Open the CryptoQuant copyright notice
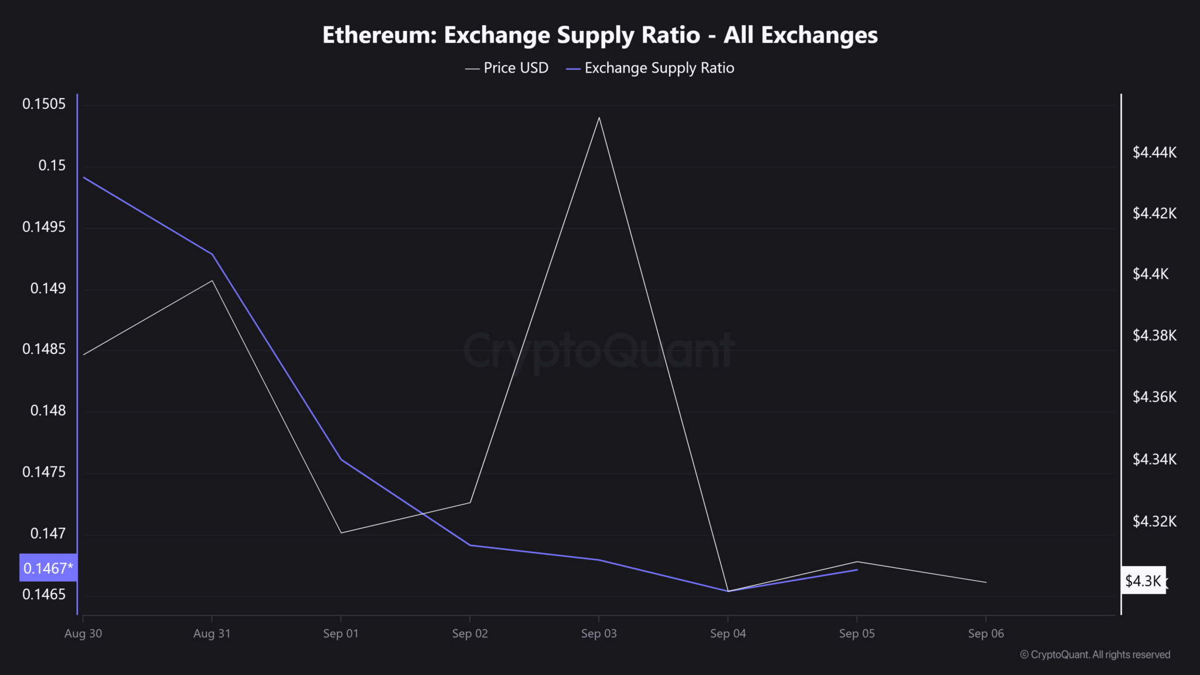This screenshot has width=1200, height=675. point(1095,654)
